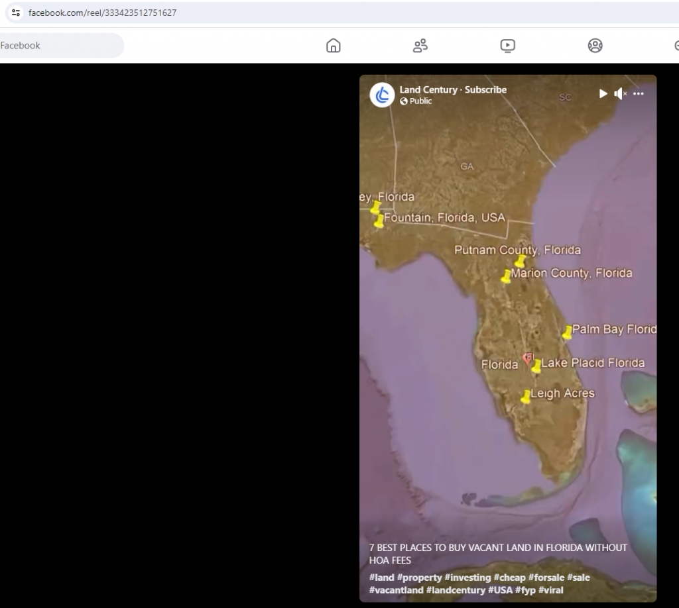
Task: Unmute the reel audio
Action: click(x=620, y=94)
